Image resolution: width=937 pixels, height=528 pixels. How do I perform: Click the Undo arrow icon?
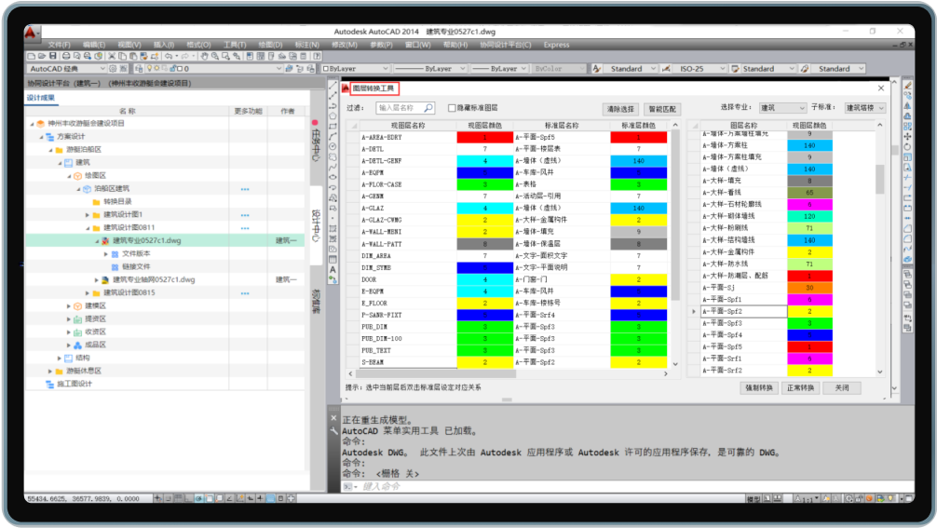(x=168, y=56)
